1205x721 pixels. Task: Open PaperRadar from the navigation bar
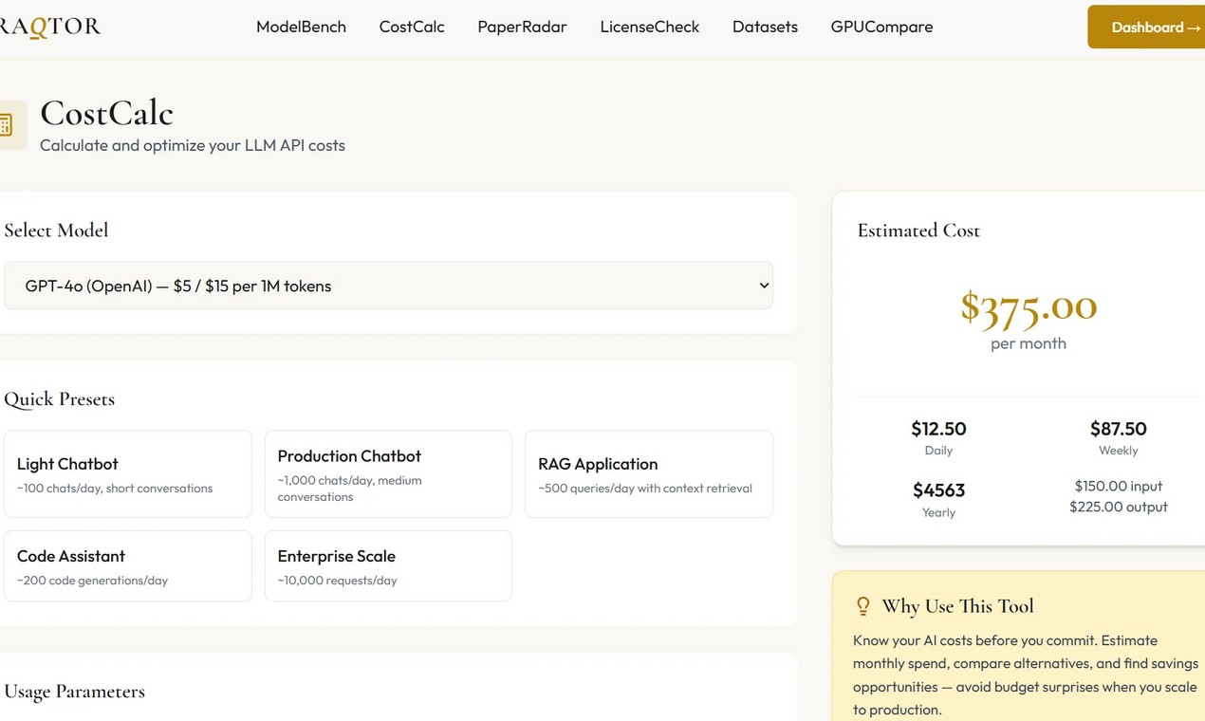pos(522,27)
